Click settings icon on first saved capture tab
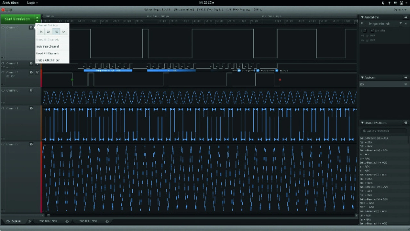Screen dimensions: 410x231 (x=67, y=221)
